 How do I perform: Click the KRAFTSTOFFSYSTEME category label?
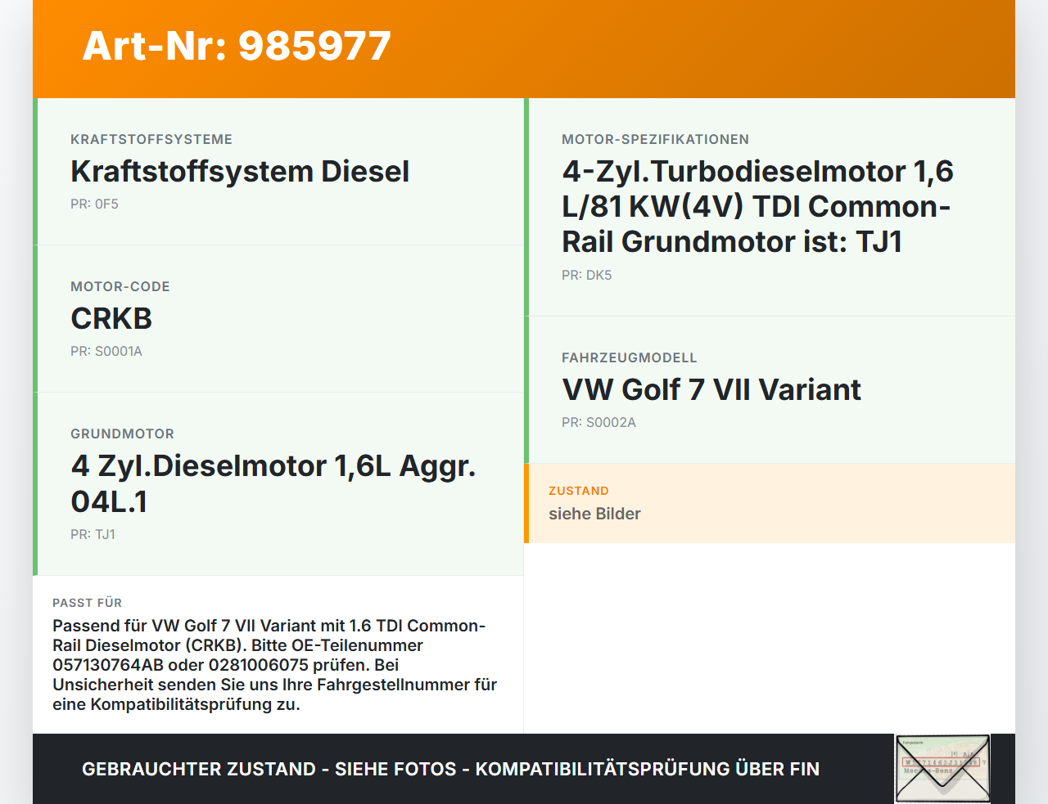(151, 140)
